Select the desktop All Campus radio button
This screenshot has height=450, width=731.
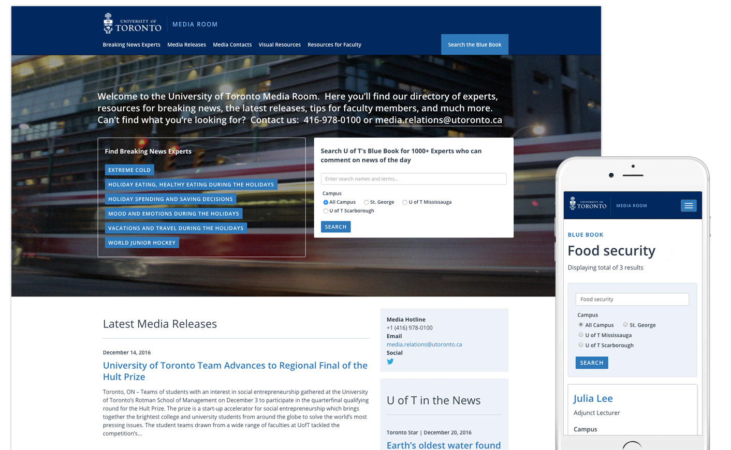(326, 202)
